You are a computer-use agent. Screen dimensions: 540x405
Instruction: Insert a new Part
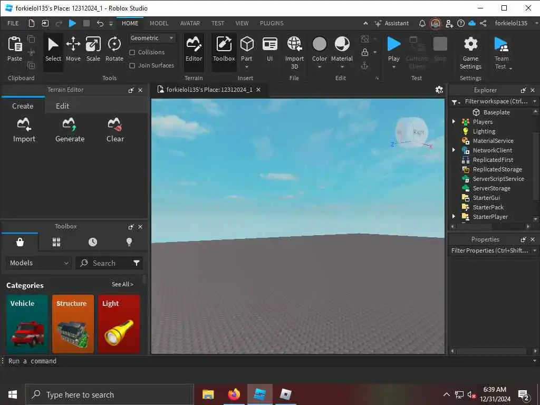[x=247, y=49]
